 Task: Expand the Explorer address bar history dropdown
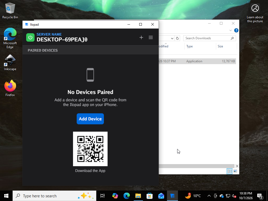click(x=172, y=38)
